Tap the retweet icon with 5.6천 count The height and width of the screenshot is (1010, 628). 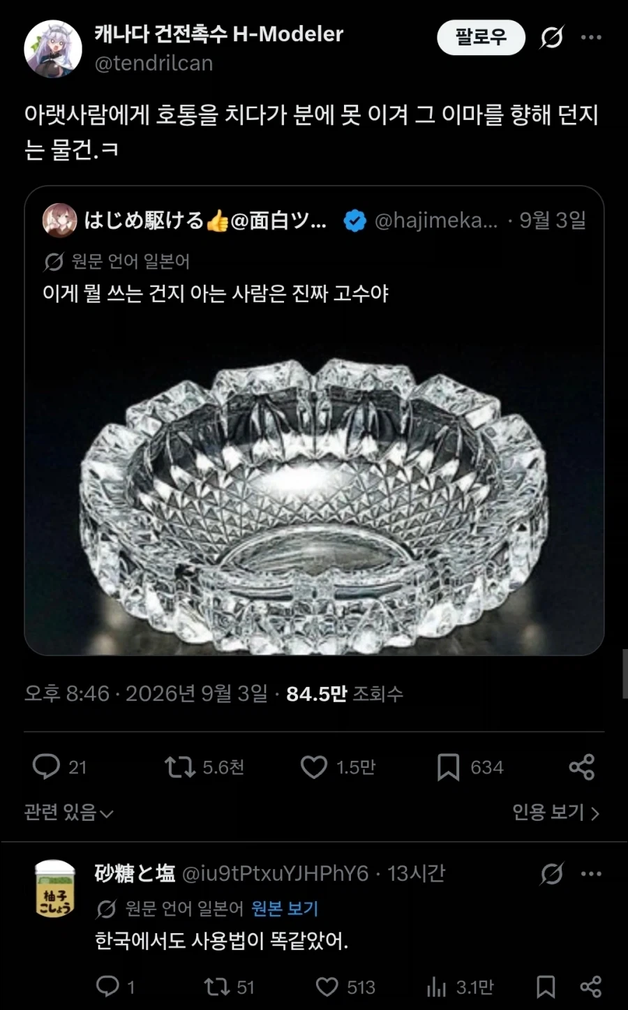(179, 767)
